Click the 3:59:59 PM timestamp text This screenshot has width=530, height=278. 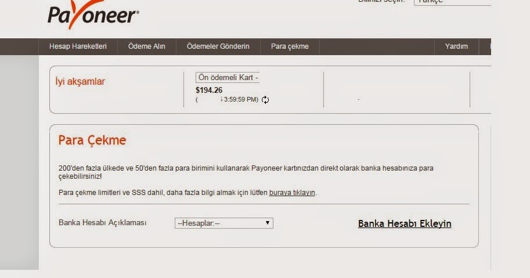point(241,99)
